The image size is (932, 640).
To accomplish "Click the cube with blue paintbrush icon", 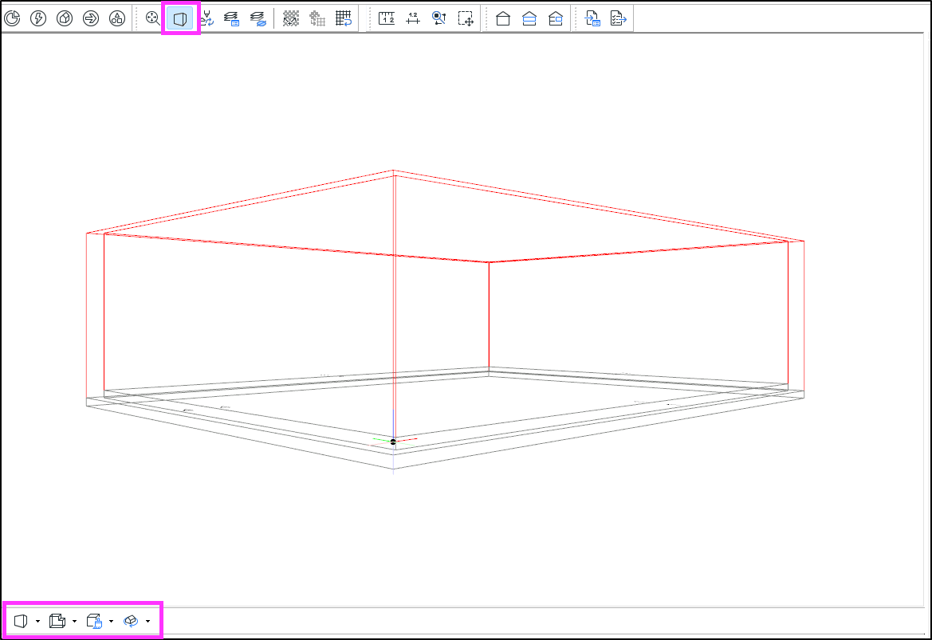I will click(x=94, y=621).
